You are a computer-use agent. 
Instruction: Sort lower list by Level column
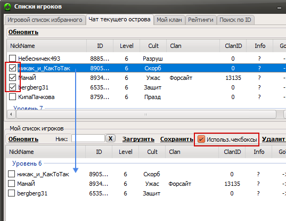click(x=126, y=152)
